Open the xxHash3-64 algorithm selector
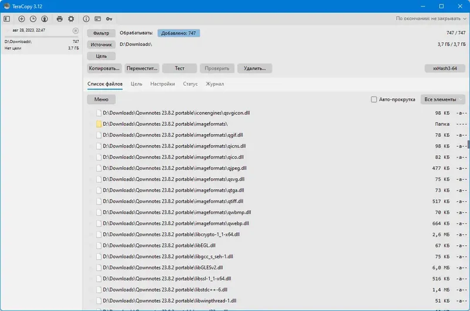The image size is (470, 311). (445, 68)
